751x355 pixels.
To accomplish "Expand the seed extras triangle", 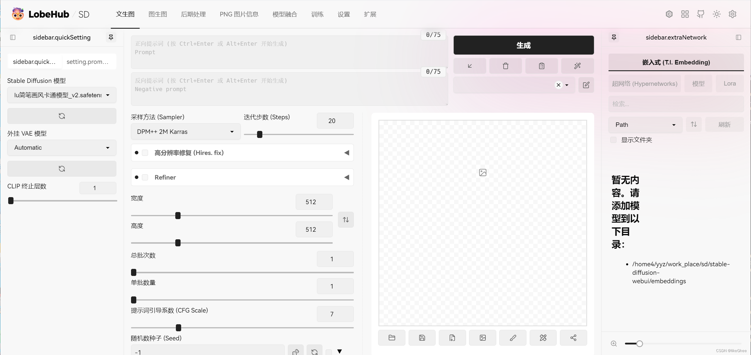I will click(339, 351).
